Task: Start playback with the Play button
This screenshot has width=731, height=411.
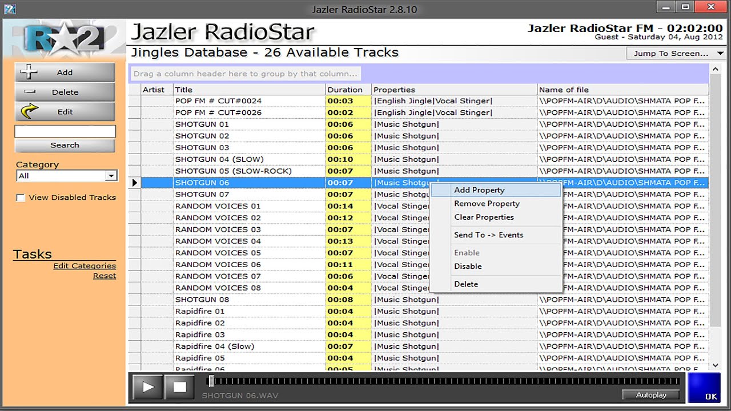Action: (148, 387)
